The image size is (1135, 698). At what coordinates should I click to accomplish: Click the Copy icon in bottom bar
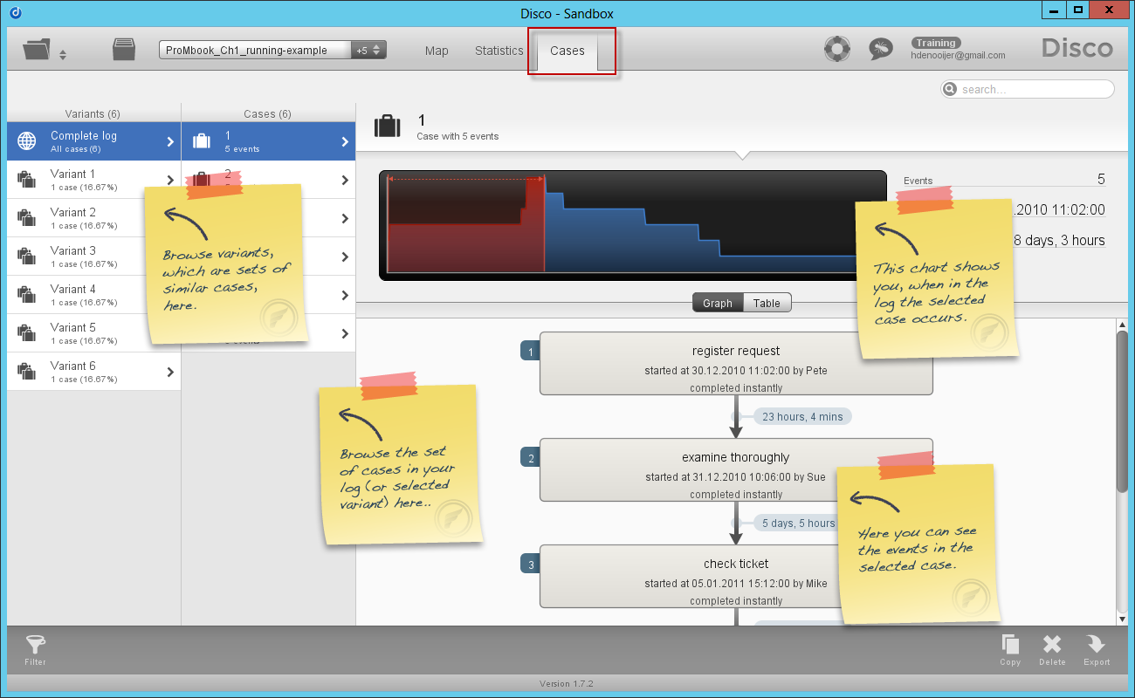point(1010,646)
